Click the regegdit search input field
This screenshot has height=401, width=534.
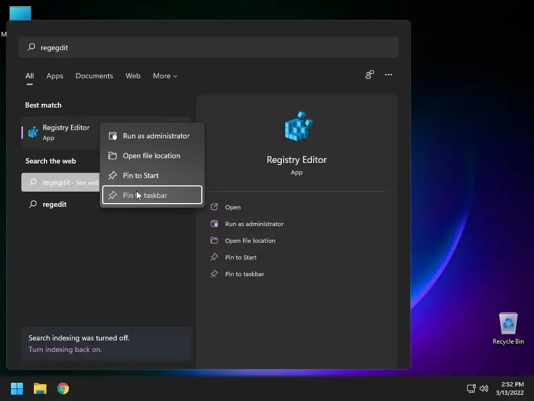[209, 47]
